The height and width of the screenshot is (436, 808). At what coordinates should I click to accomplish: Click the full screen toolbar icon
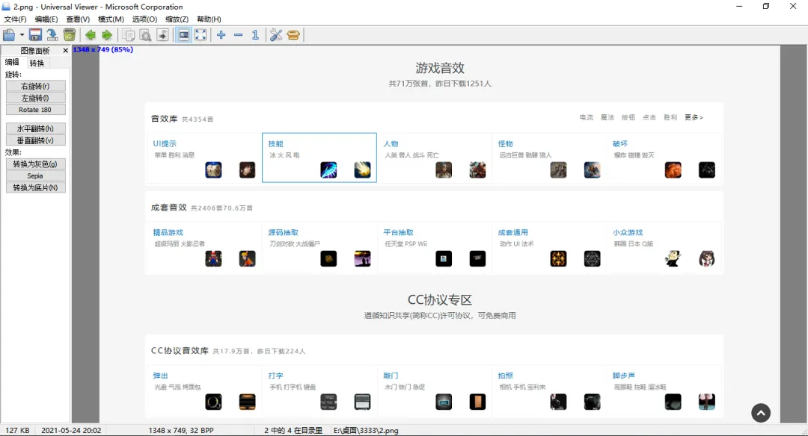[x=201, y=35]
